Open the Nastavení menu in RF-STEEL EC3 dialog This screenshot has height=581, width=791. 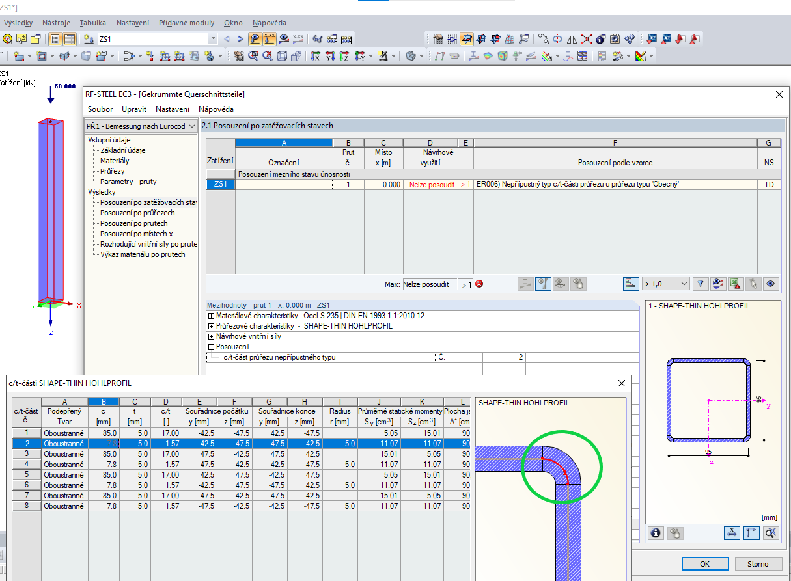[173, 109]
